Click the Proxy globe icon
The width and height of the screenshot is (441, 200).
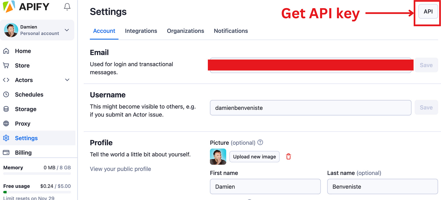(6, 123)
